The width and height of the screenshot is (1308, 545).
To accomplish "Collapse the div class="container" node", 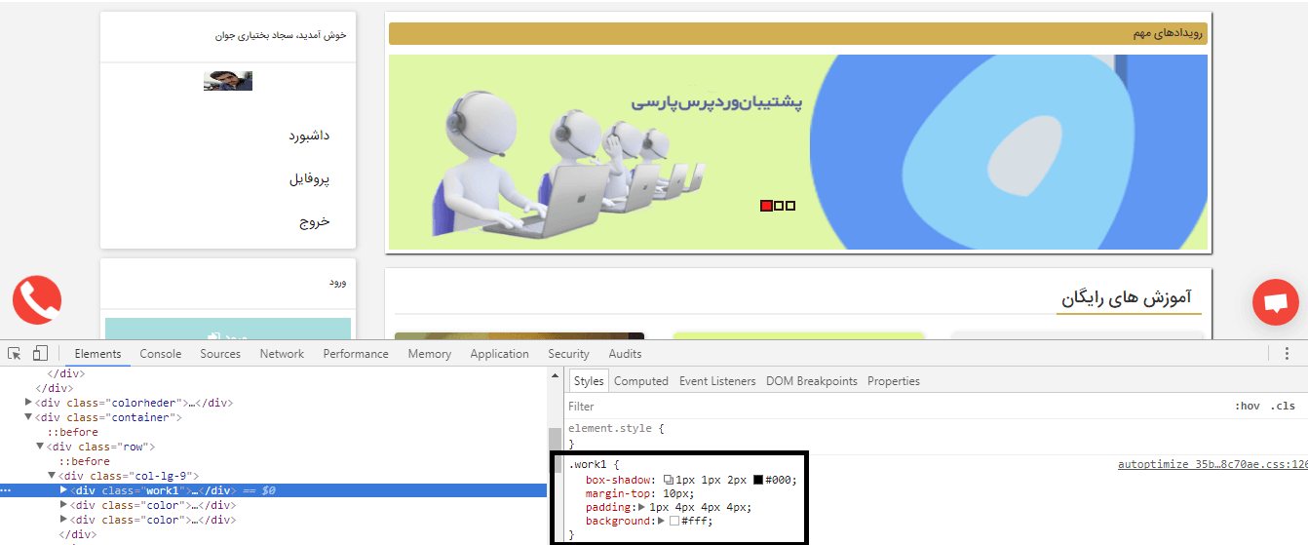I will click(x=29, y=417).
